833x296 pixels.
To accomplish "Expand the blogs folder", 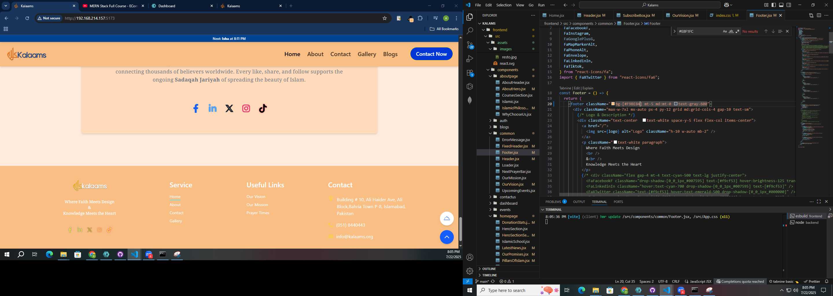I will coord(504,127).
